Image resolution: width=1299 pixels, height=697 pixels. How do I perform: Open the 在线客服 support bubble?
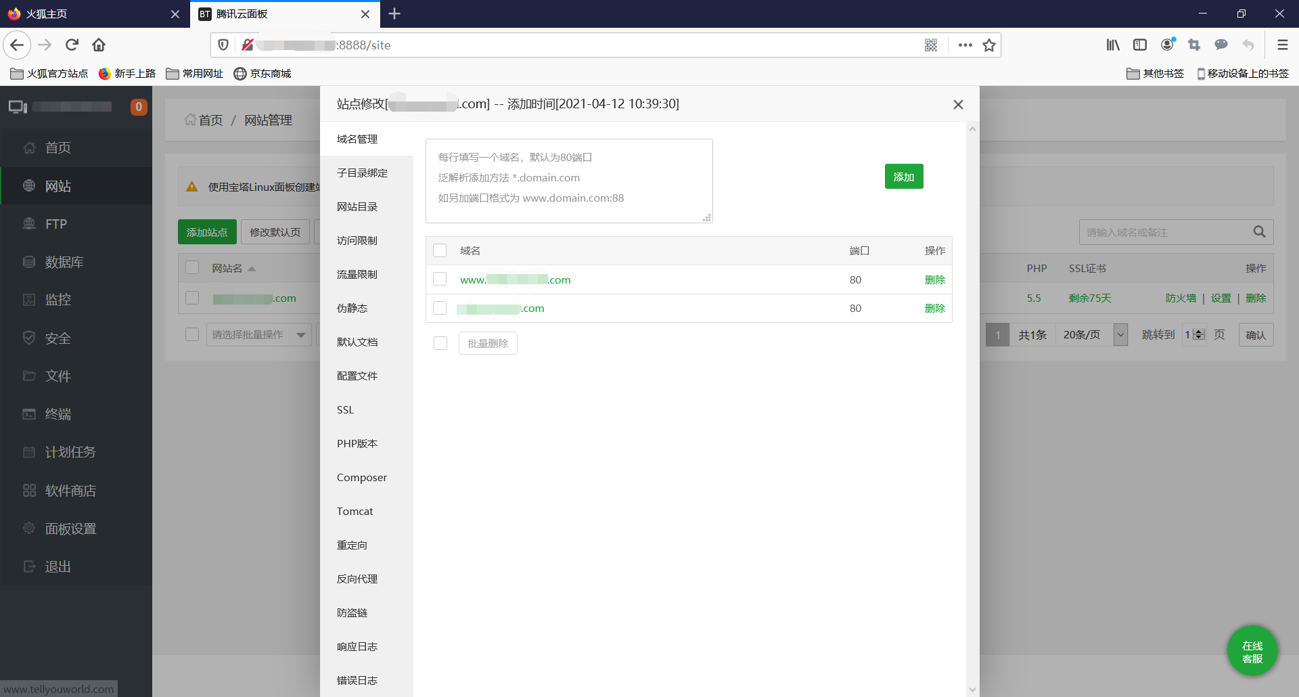click(1251, 650)
